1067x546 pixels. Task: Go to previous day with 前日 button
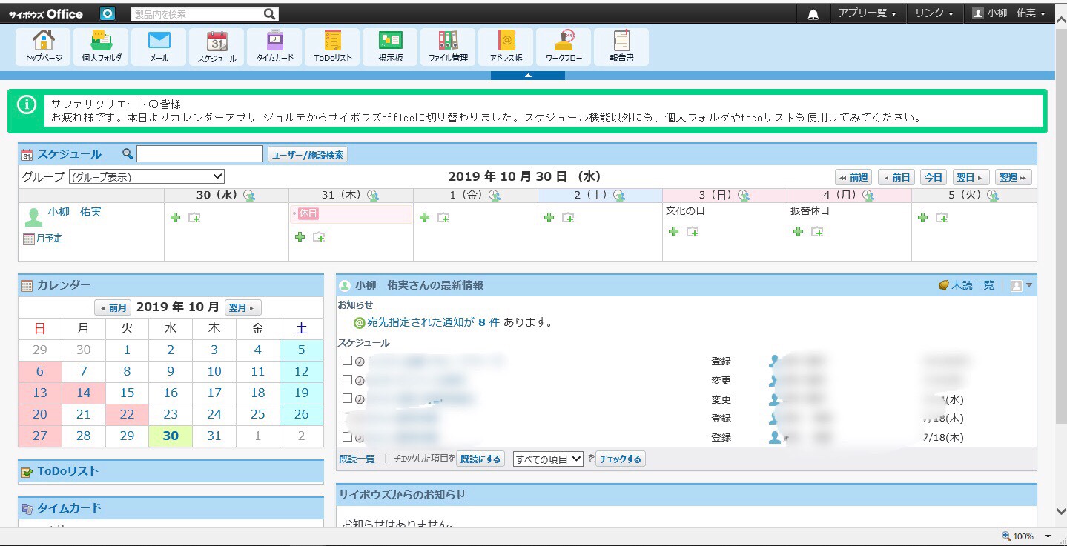[896, 177]
